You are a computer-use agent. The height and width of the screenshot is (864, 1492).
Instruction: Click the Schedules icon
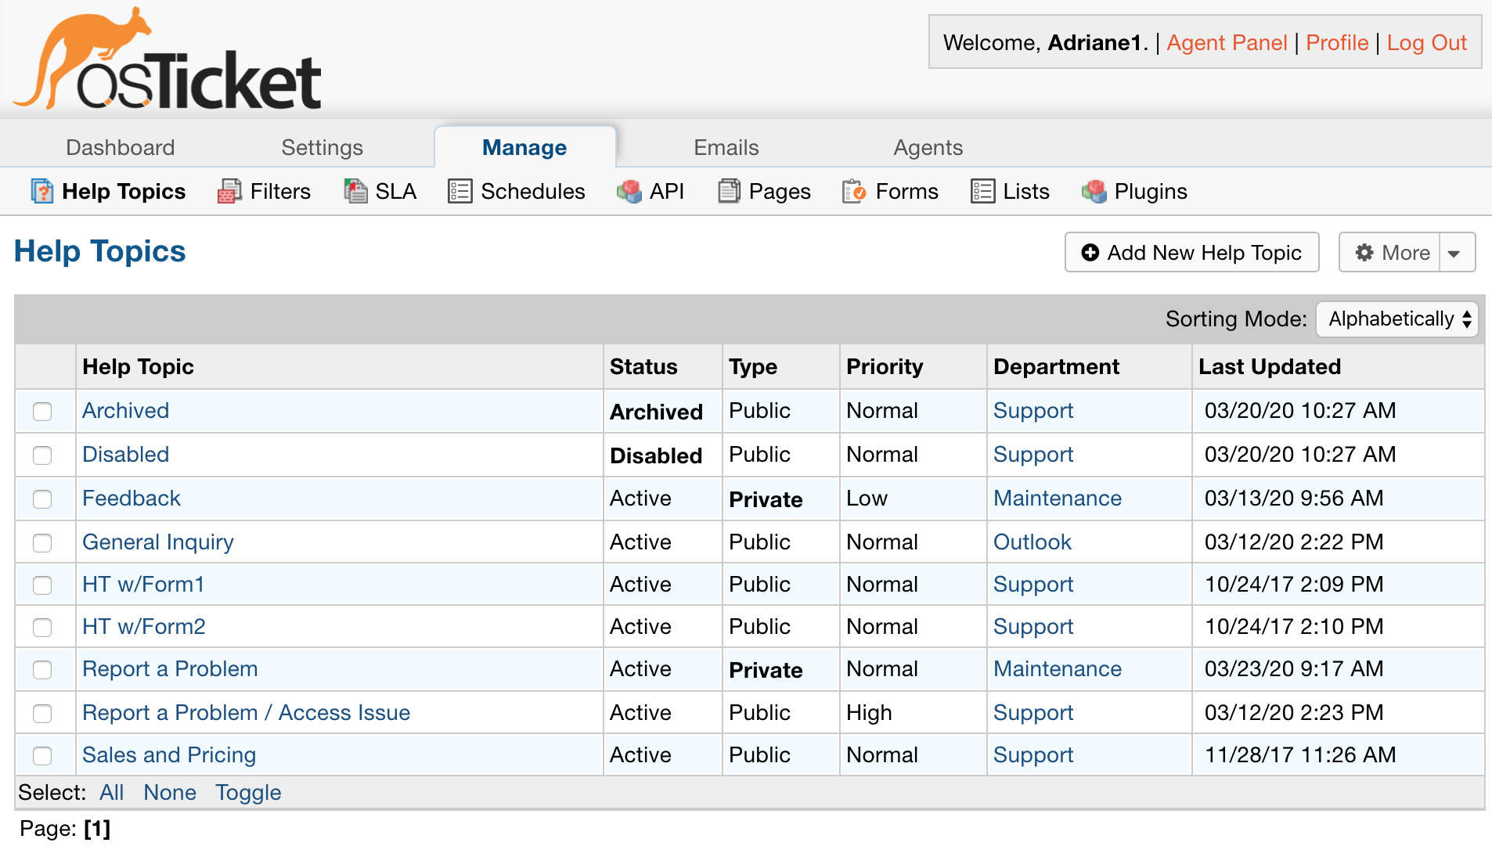coord(460,191)
